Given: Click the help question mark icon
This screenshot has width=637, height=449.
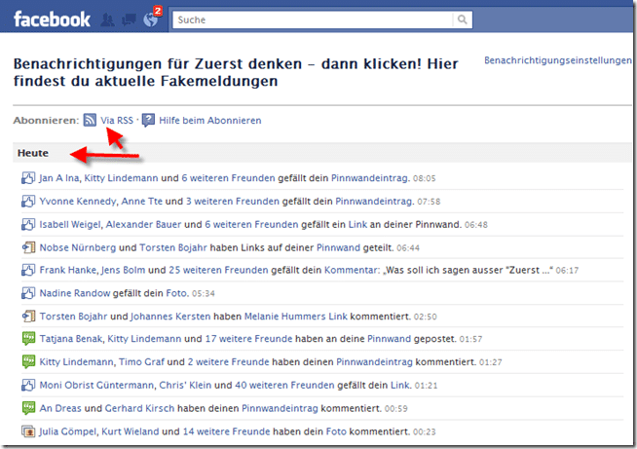Looking at the screenshot, I should (x=148, y=120).
